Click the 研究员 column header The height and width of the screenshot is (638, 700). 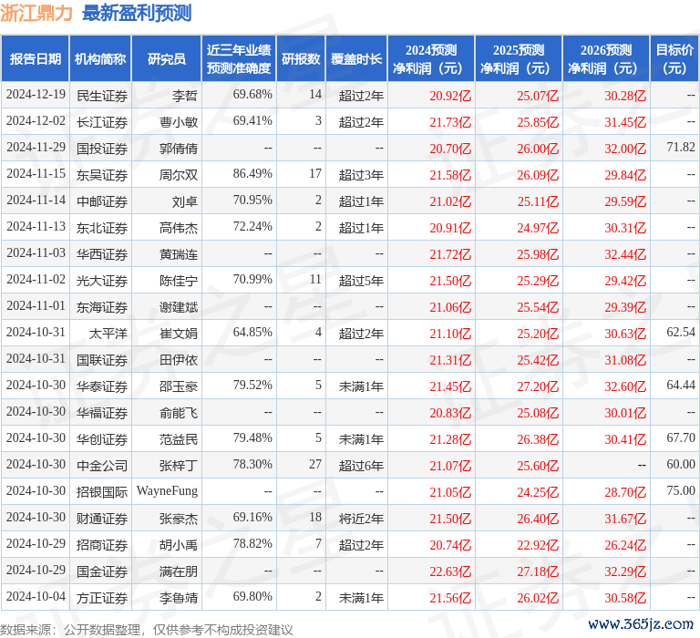click(167, 59)
